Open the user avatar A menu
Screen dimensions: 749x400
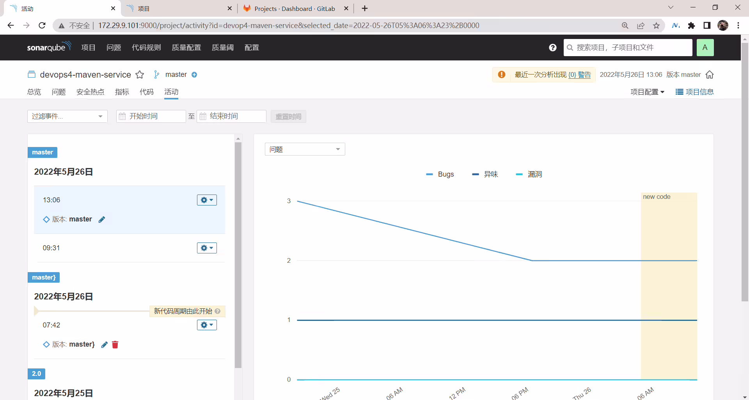(x=705, y=48)
